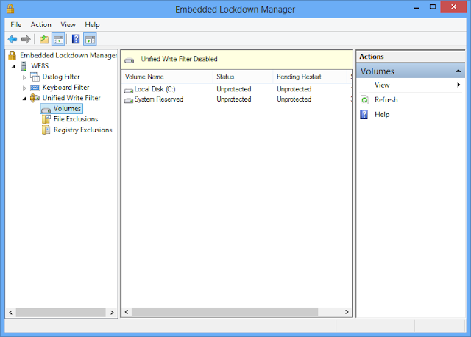Viewport: 471px width, 337px height.
Task: Click the Up one level folder icon
Action: tap(44, 39)
